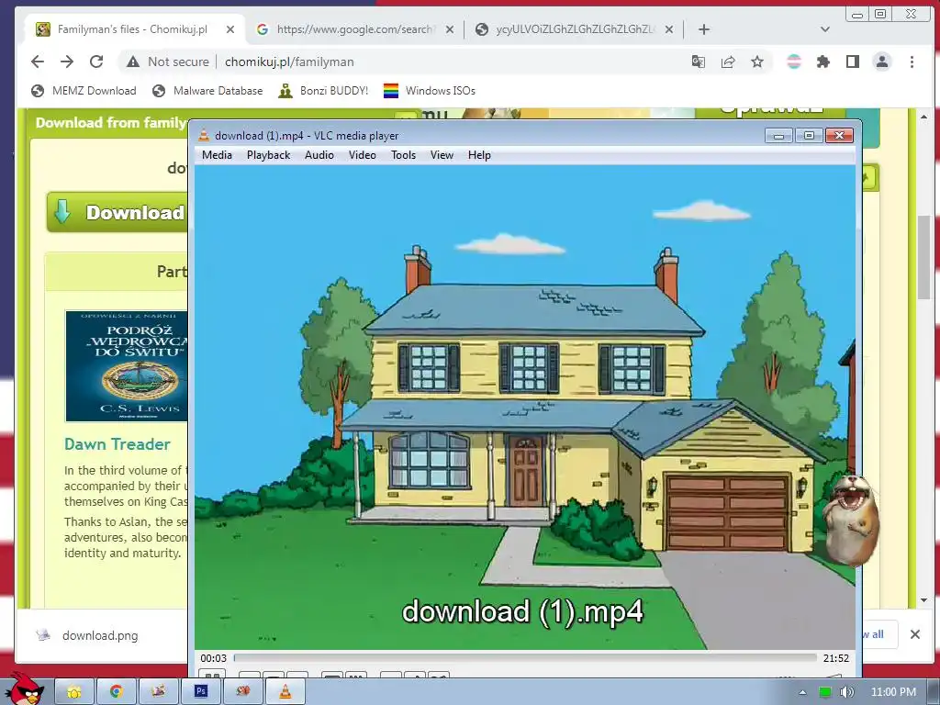This screenshot has height=705, width=940.
Task: Open the Extensions puzzle piece menu
Action: (823, 62)
